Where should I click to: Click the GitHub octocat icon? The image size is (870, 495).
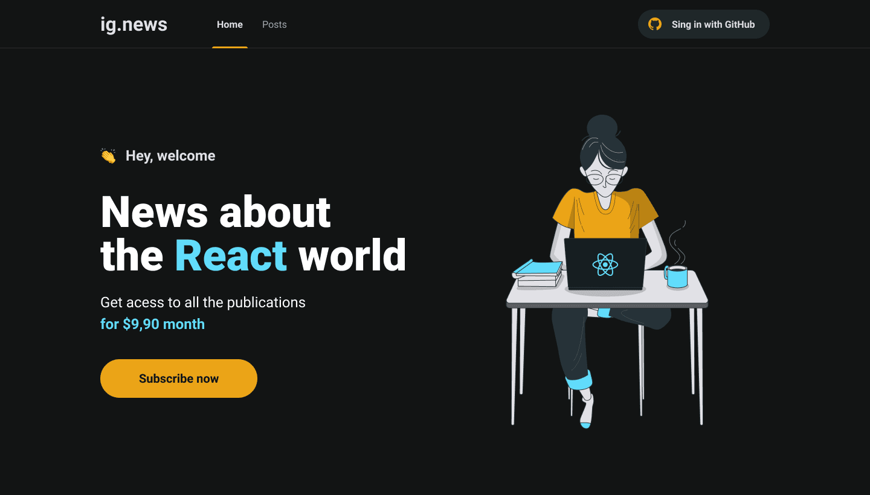(x=655, y=24)
